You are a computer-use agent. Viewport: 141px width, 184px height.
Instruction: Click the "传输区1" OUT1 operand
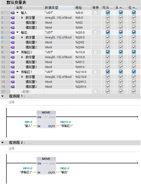[x=67, y=126]
